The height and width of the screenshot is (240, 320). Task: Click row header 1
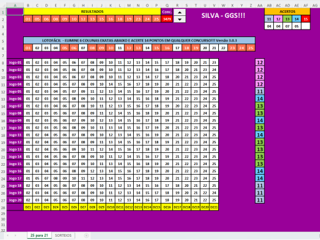tap(3, 12)
